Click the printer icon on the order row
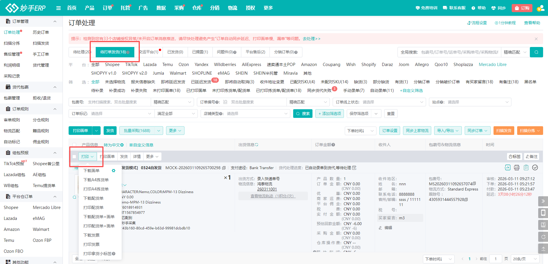Viewport: 548px width, 264px height. (x=517, y=167)
